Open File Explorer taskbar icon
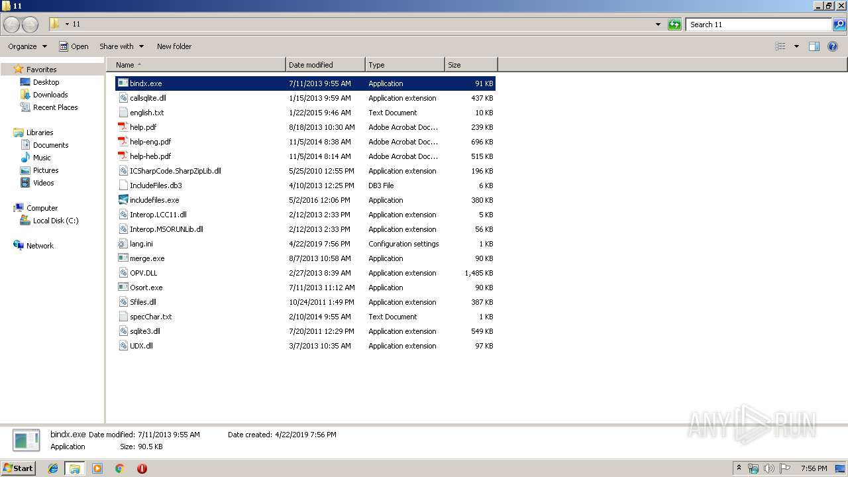 [75, 468]
